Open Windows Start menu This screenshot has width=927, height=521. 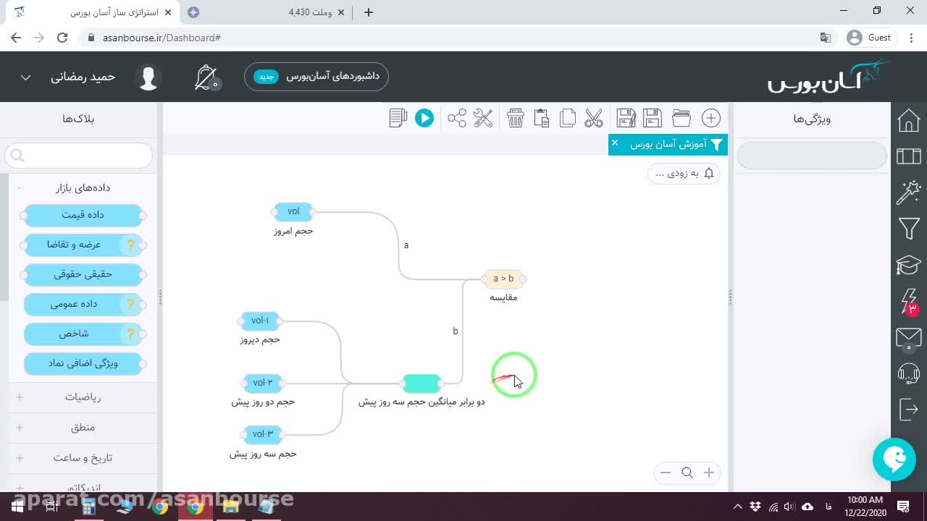[x=17, y=507]
